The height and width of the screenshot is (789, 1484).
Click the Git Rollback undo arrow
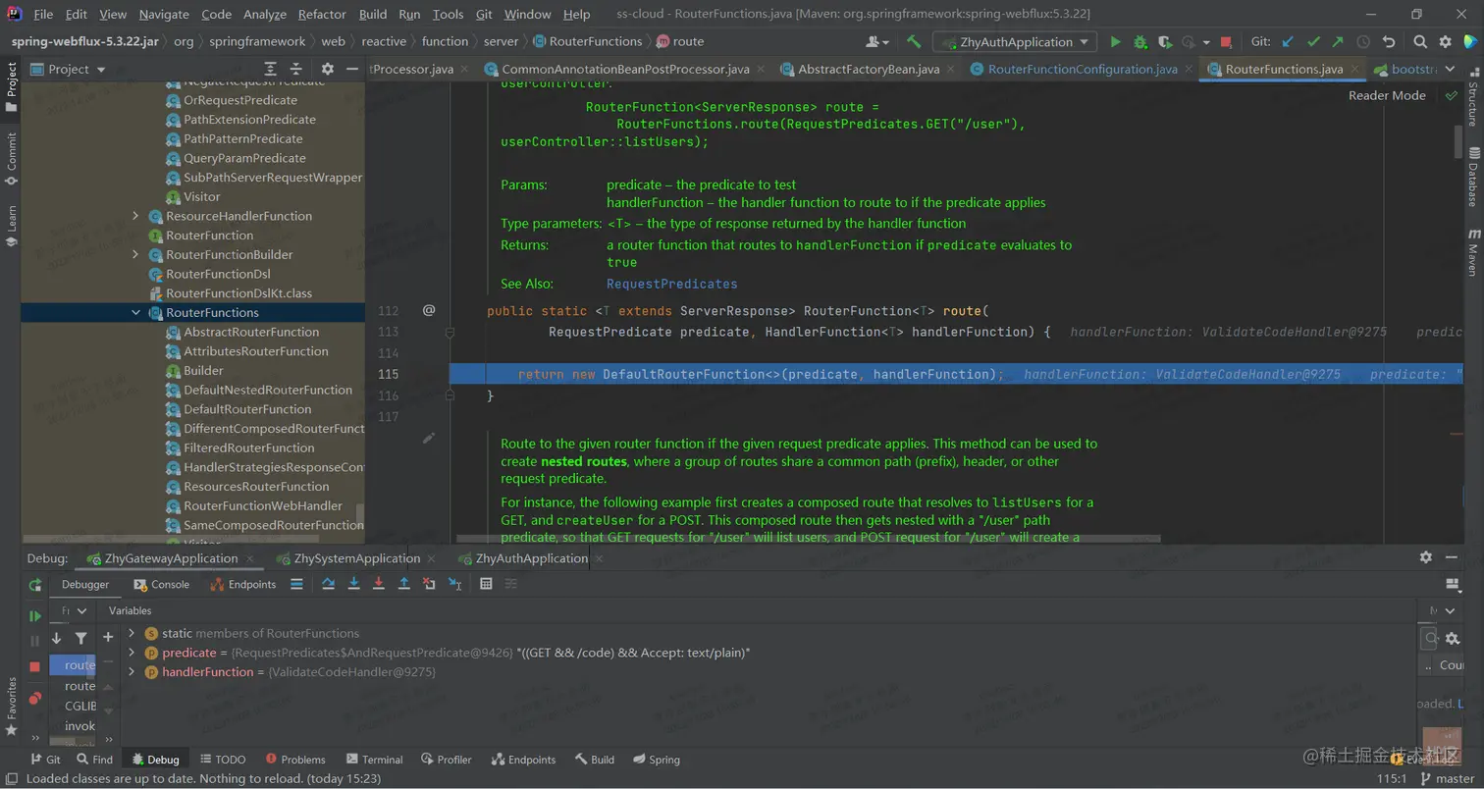[1388, 42]
